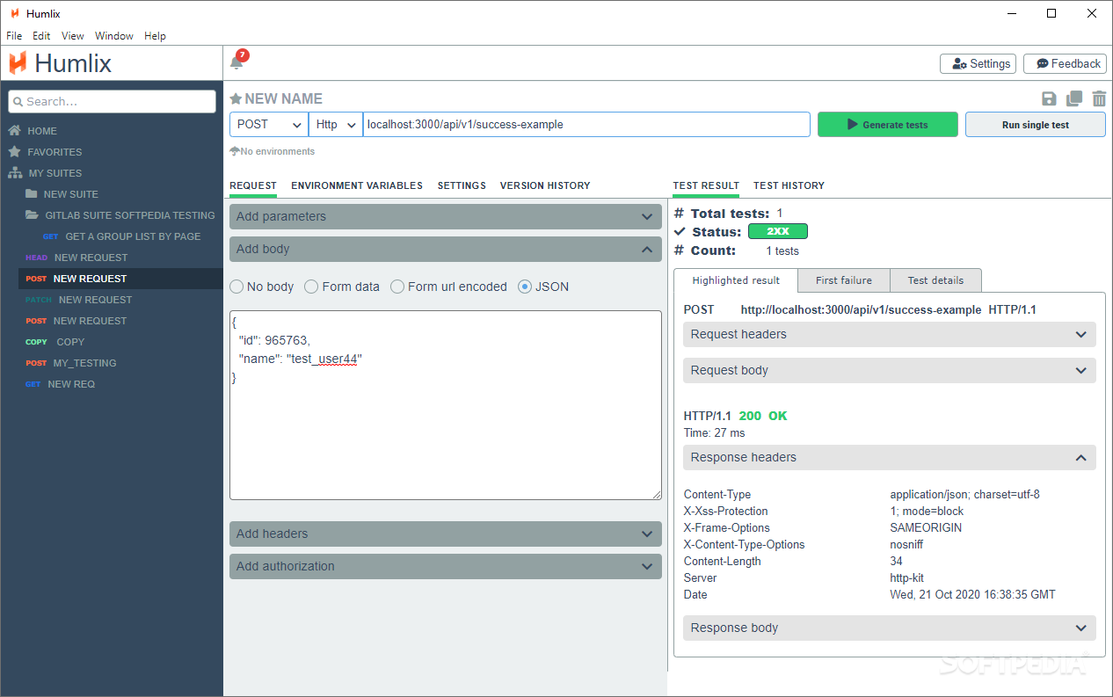Click the Generate tests button
The width and height of the screenshot is (1113, 697).
[888, 125]
